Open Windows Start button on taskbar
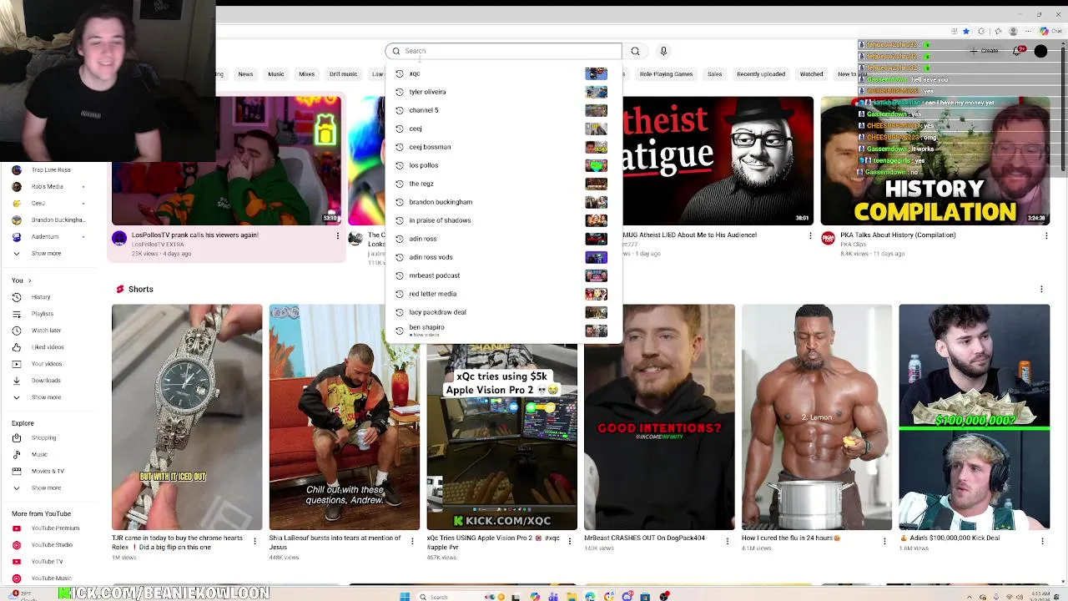1068x601 pixels. coord(405,596)
